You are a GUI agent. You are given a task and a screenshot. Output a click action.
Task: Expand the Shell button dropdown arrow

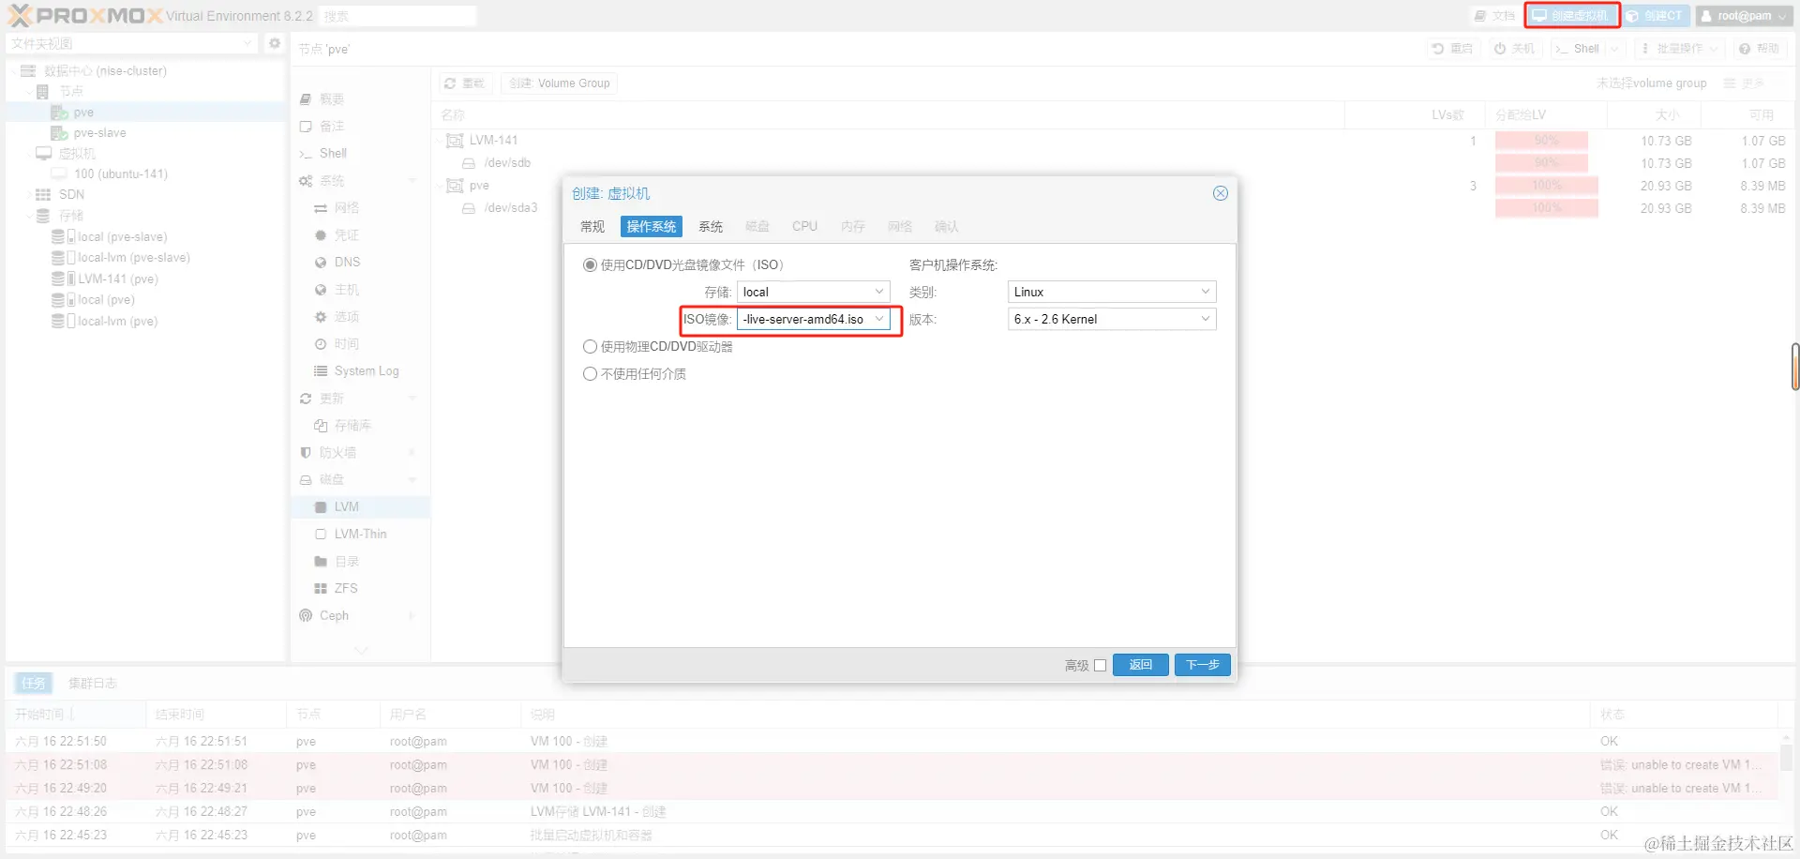coord(1615,49)
